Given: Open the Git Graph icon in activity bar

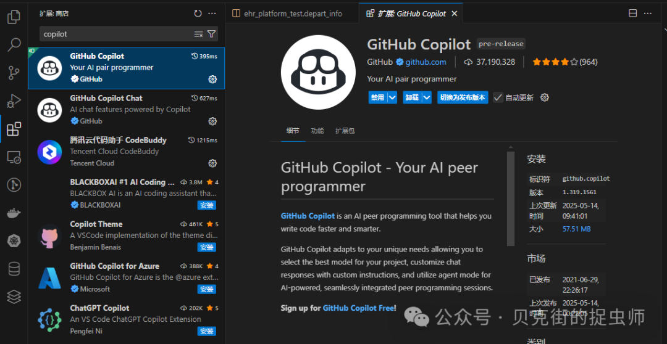Looking at the screenshot, I should 14,185.
